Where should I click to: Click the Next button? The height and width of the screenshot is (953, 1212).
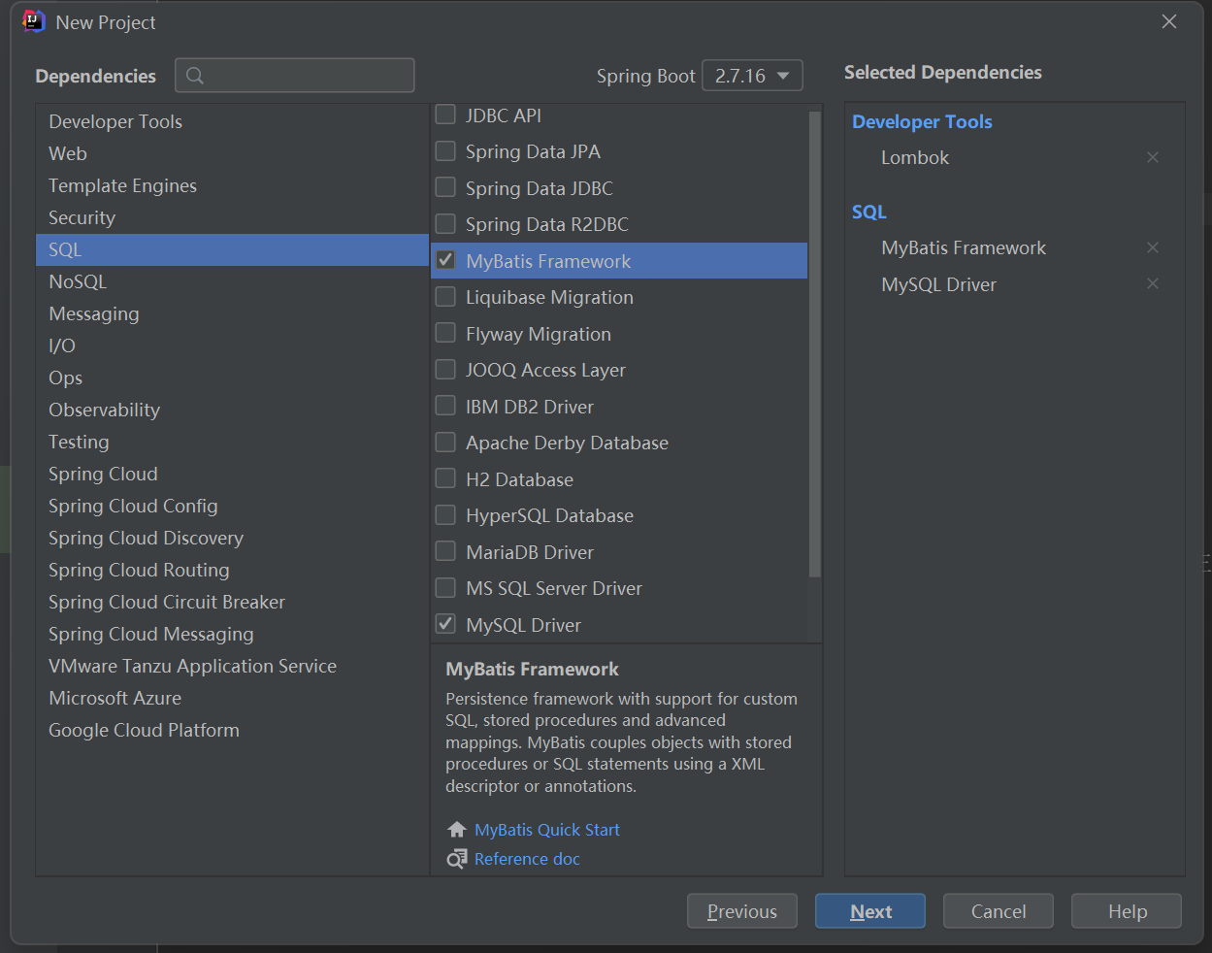tap(869, 911)
